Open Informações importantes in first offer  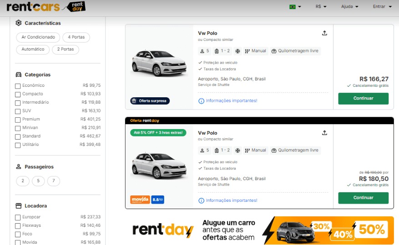pyautogui.click(x=231, y=100)
